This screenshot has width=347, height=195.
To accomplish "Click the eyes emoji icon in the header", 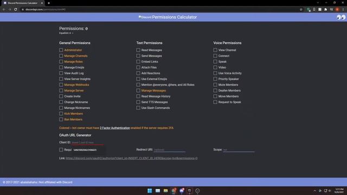I will 341,17.
